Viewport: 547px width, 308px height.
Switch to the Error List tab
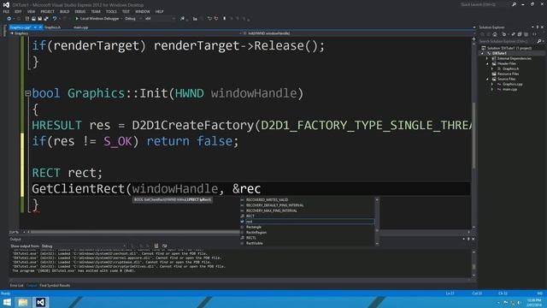point(16,286)
